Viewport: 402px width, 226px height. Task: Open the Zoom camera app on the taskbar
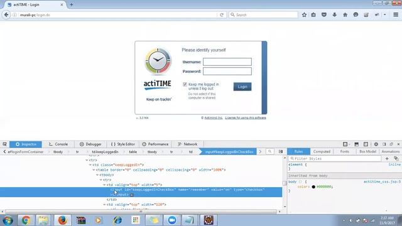[172, 220]
